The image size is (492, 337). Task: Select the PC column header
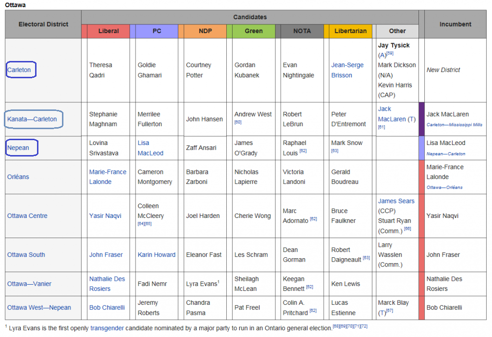[x=157, y=31]
